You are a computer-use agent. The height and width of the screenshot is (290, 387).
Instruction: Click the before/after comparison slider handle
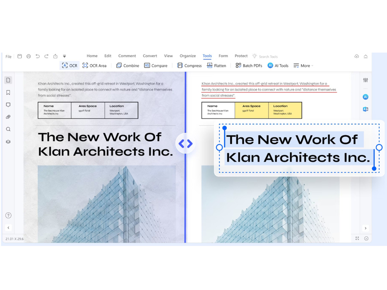click(x=185, y=143)
